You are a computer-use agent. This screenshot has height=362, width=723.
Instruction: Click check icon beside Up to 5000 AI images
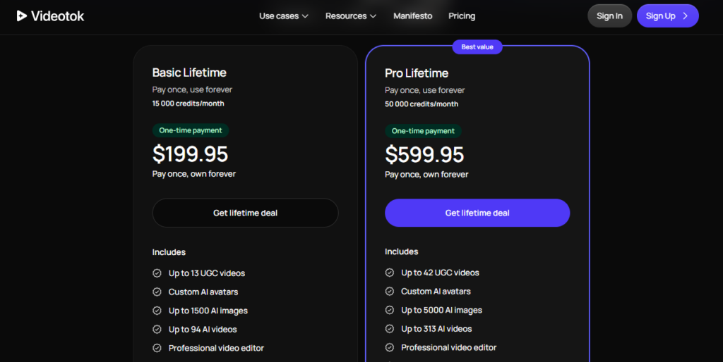coord(390,310)
